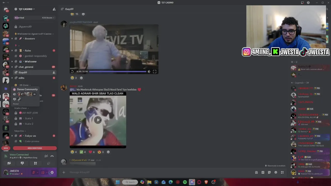Turn on camera in voice panel
Viewport: 331px width, 186px height.
click(x=9, y=163)
